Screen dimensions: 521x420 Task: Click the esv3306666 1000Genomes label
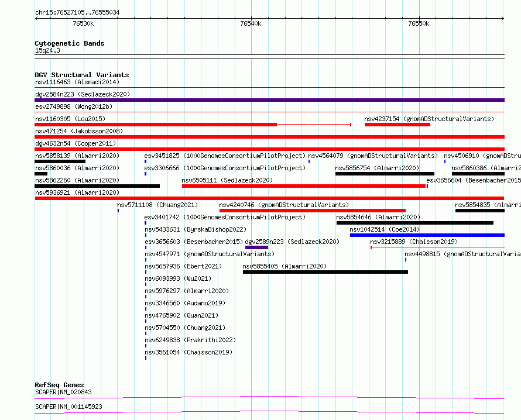point(225,168)
